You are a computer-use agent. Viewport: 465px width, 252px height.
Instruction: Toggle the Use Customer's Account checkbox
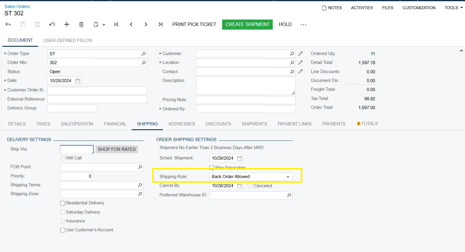pos(63,230)
